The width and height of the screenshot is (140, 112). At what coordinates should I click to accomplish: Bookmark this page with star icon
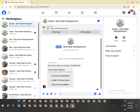tap(128, 7)
